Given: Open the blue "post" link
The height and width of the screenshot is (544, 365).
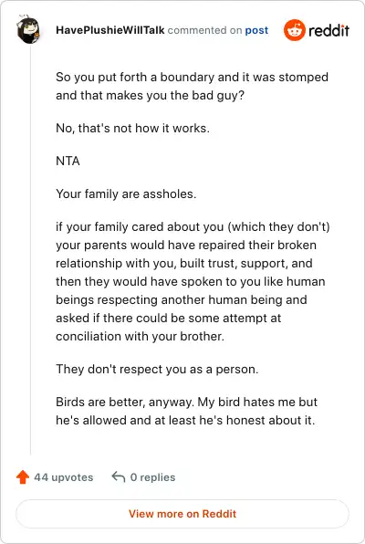Looking at the screenshot, I should pos(256,30).
